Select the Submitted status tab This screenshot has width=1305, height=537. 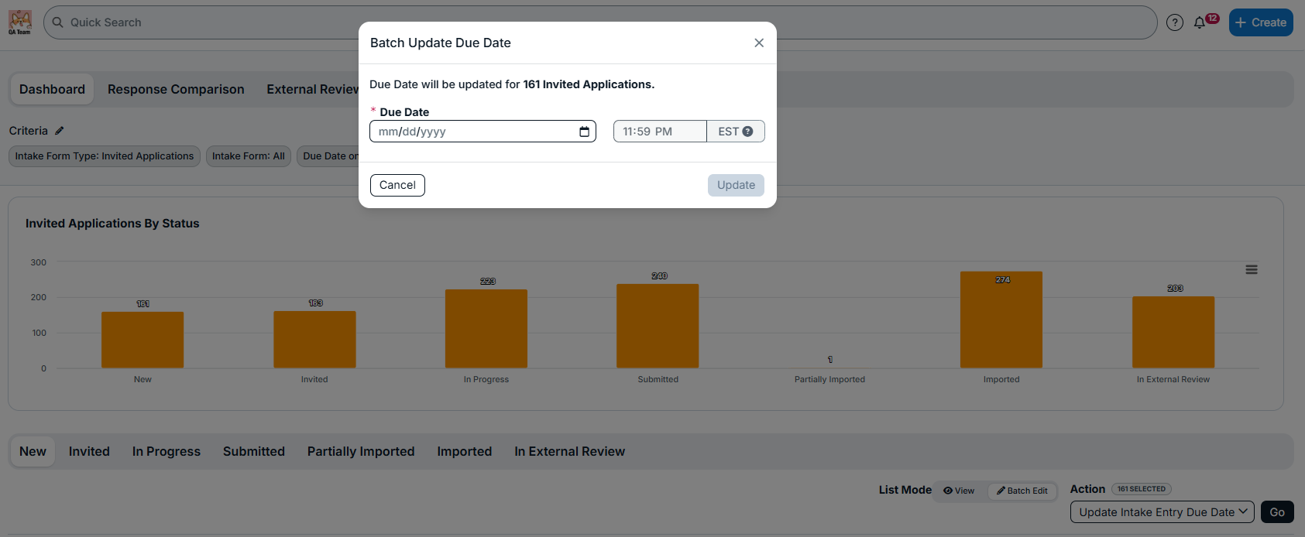254,452
